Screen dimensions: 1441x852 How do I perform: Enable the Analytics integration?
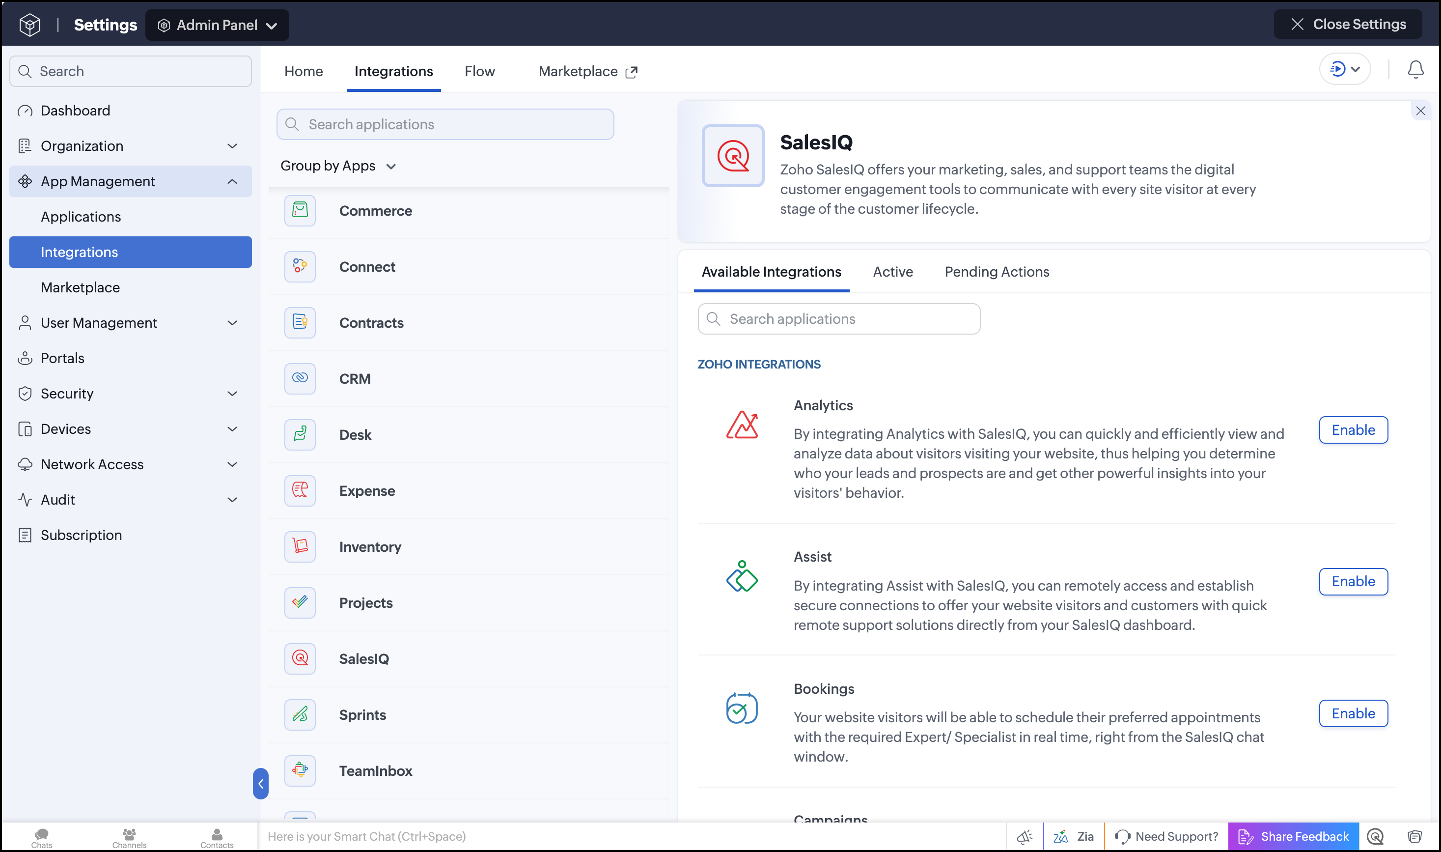(x=1353, y=430)
